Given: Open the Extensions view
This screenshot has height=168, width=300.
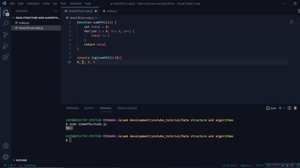Looking at the screenshot, I should click(6, 57).
